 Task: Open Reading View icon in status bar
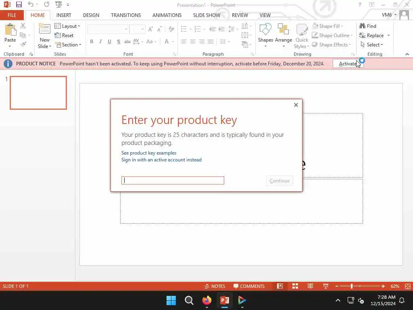click(310, 286)
